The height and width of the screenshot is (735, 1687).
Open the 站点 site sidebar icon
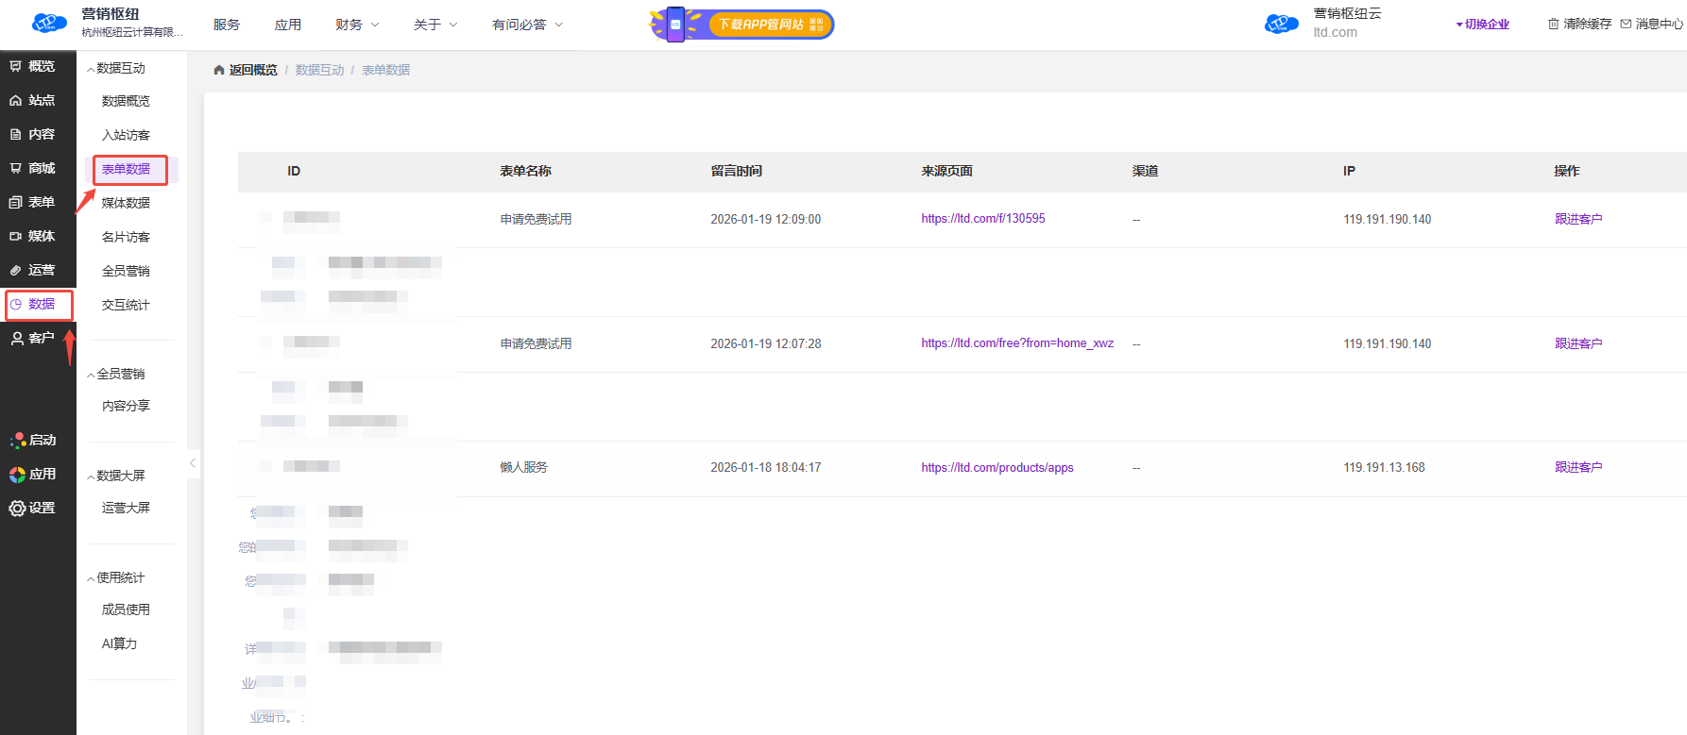[x=16, y=100]
